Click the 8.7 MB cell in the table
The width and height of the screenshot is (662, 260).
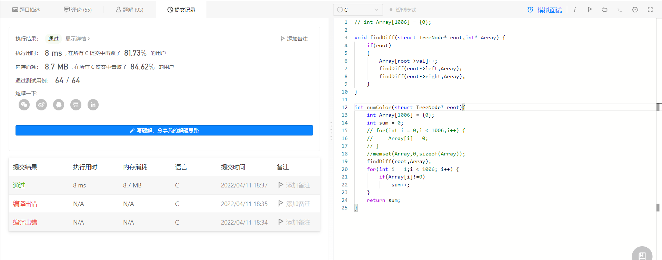click(132, 185)
